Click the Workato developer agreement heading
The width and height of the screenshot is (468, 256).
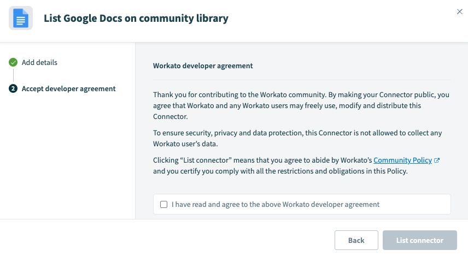pos(203,66)
